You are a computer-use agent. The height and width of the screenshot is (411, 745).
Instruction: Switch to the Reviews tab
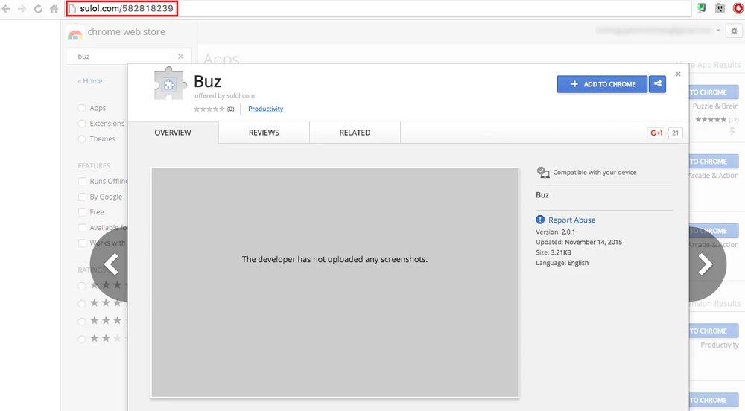click(x=264, y=133)
